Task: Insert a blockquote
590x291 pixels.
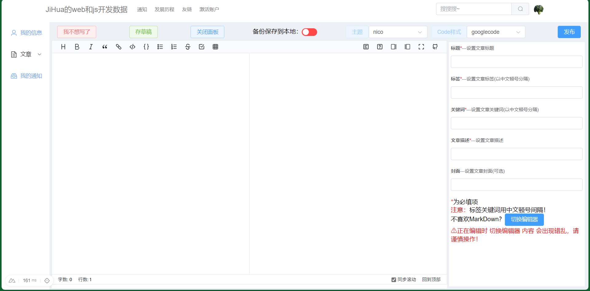Action: [105, 47]
